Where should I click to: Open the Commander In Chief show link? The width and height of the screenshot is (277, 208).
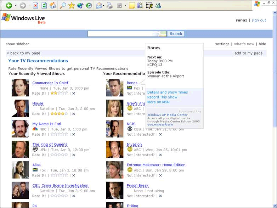[x=50, y=83]
